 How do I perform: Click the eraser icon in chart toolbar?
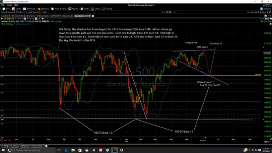(43, 18)
